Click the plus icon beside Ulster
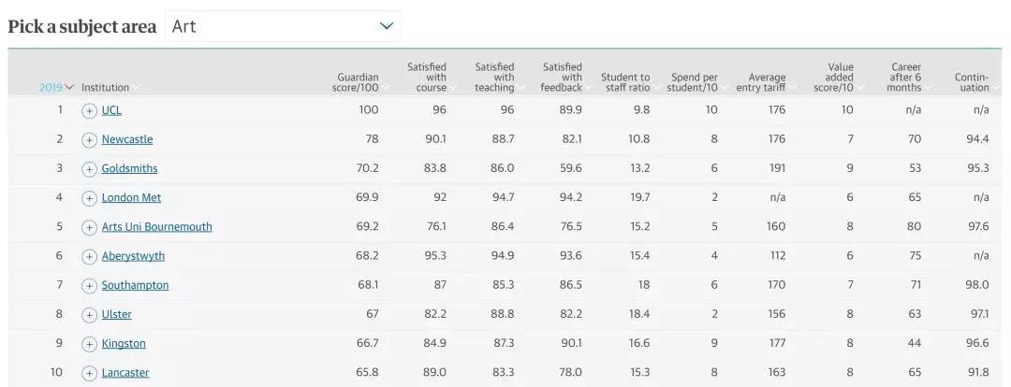Screen dimensions: 1011x387 [x=89, y=315]
